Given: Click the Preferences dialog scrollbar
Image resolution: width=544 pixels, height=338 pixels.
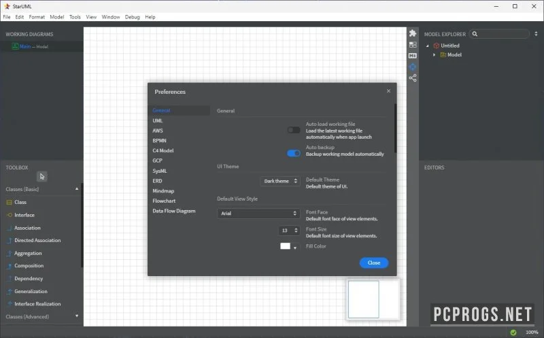Looking at the screenshot, I should 395,129.
